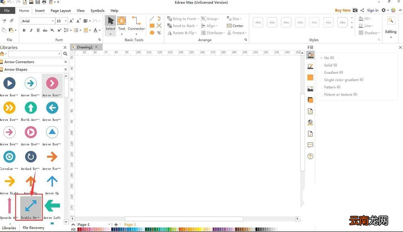
Task: Expand the Bring to Front dropdown
Action: [198, 19]
